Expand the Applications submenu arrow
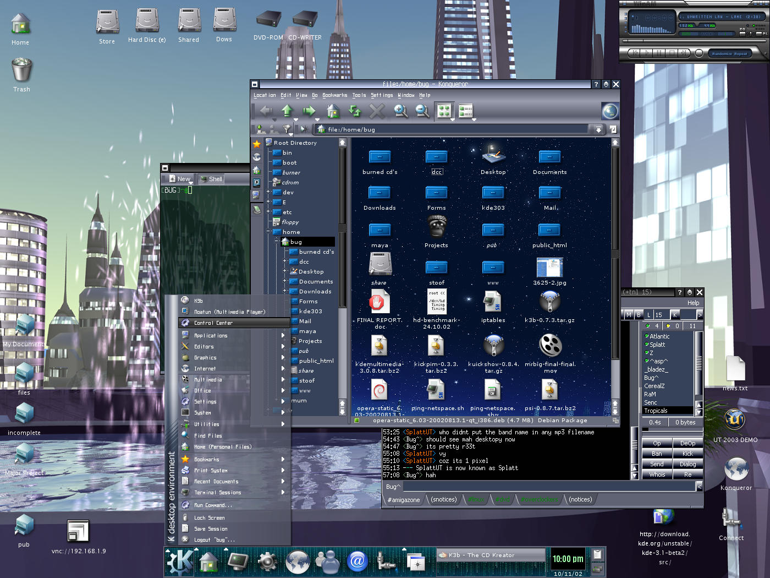770x578 pixels. (x=283, y=335)
